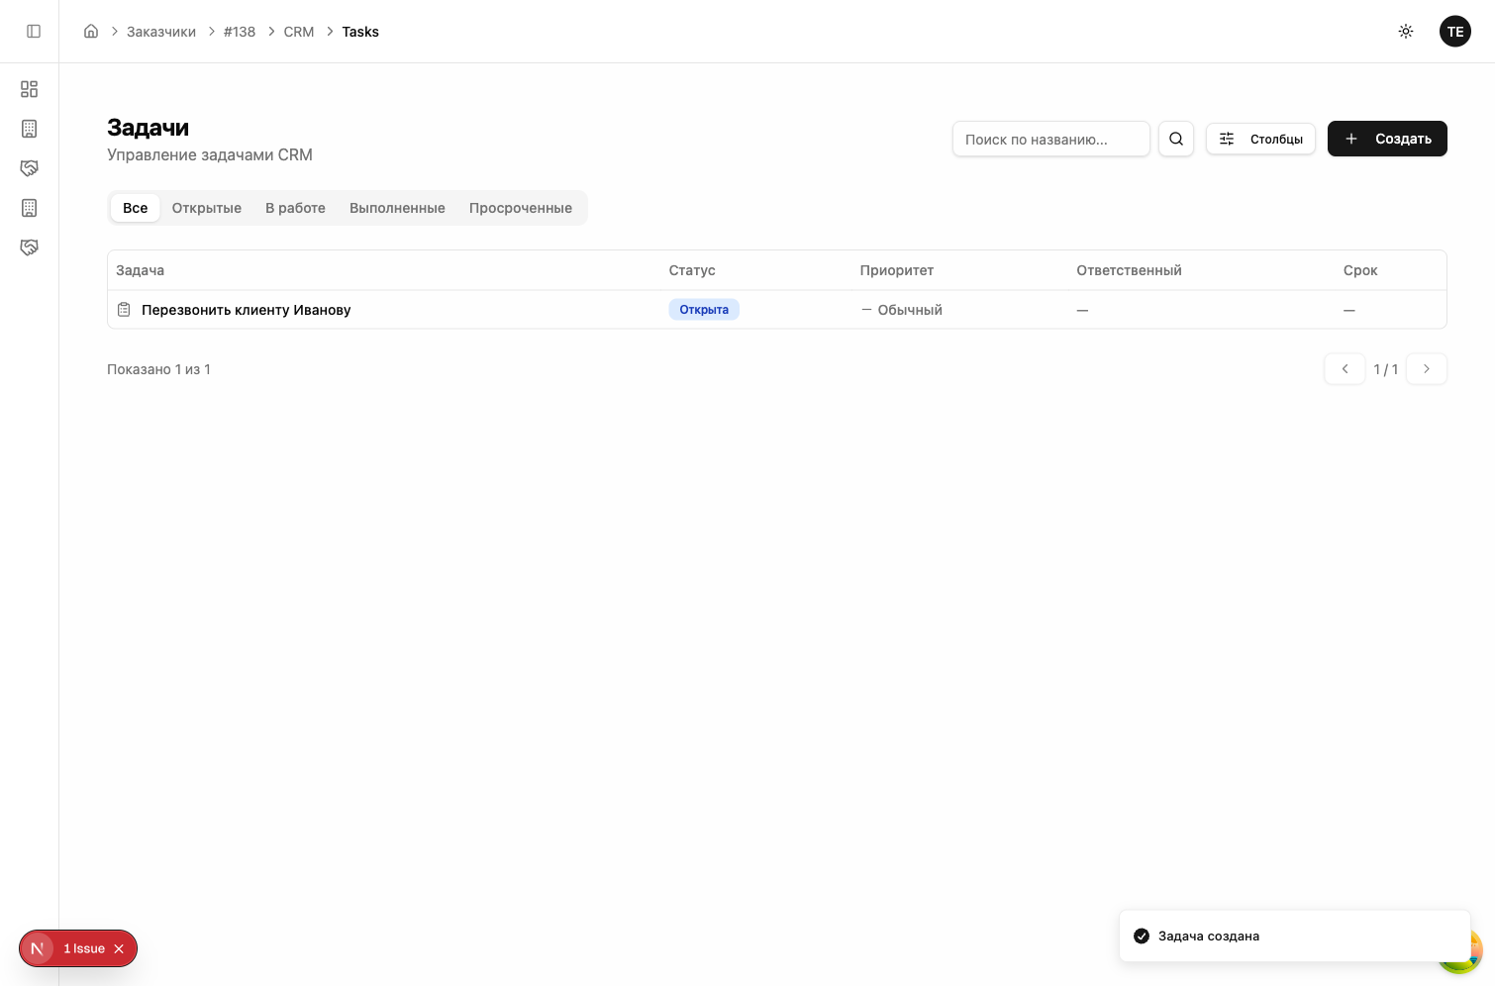Viewport: 1495px width, 986px height.
Task: Click the Создать button
Action: [x=1386, y=139]
